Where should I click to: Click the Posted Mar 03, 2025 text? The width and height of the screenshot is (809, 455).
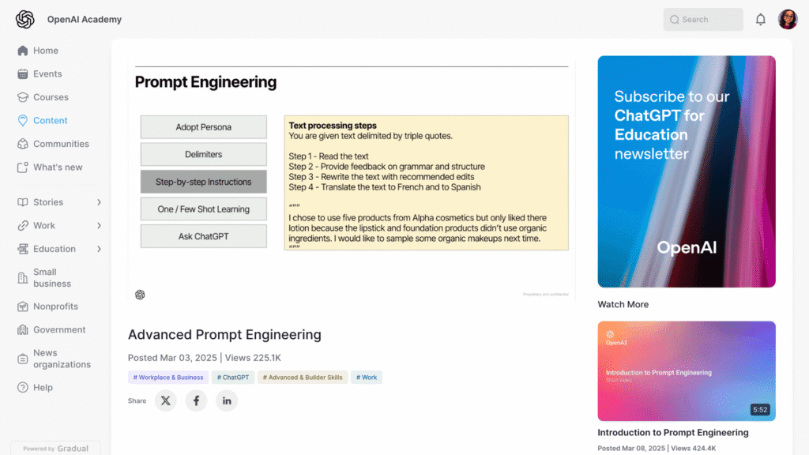click(x=172, y=358)
